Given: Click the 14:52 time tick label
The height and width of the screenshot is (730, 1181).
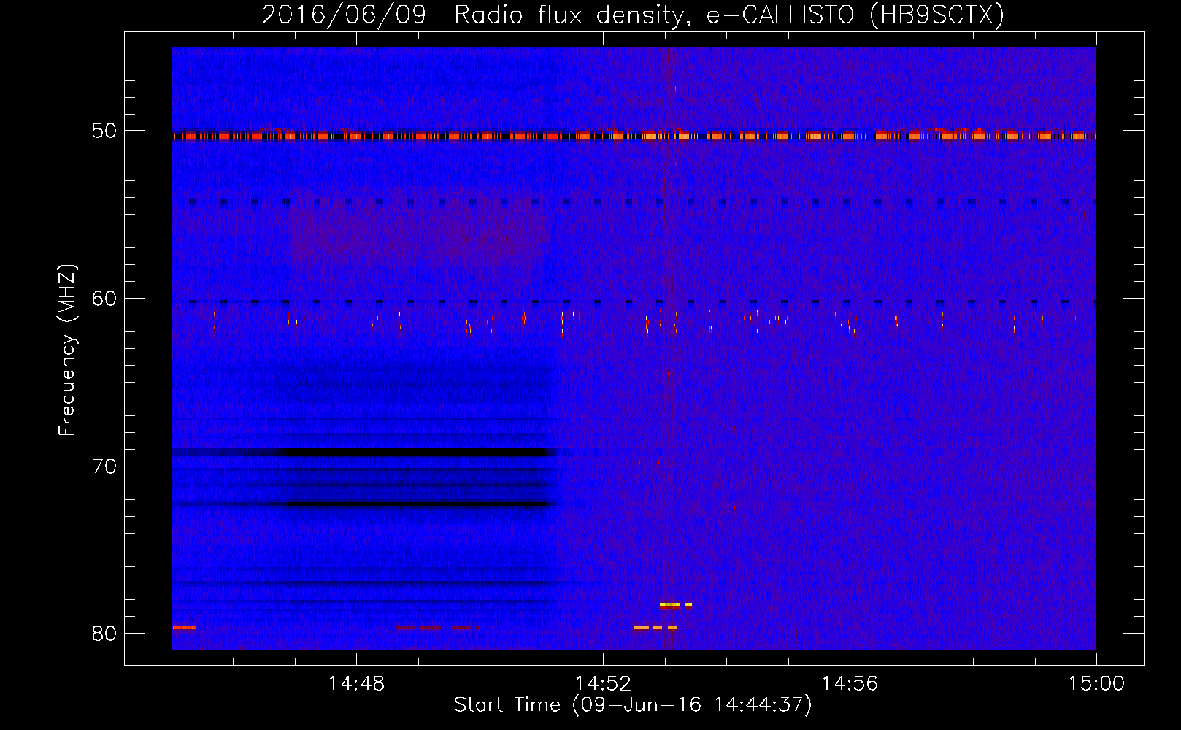Looking at the screenshot, I should (x=603, y=684).
